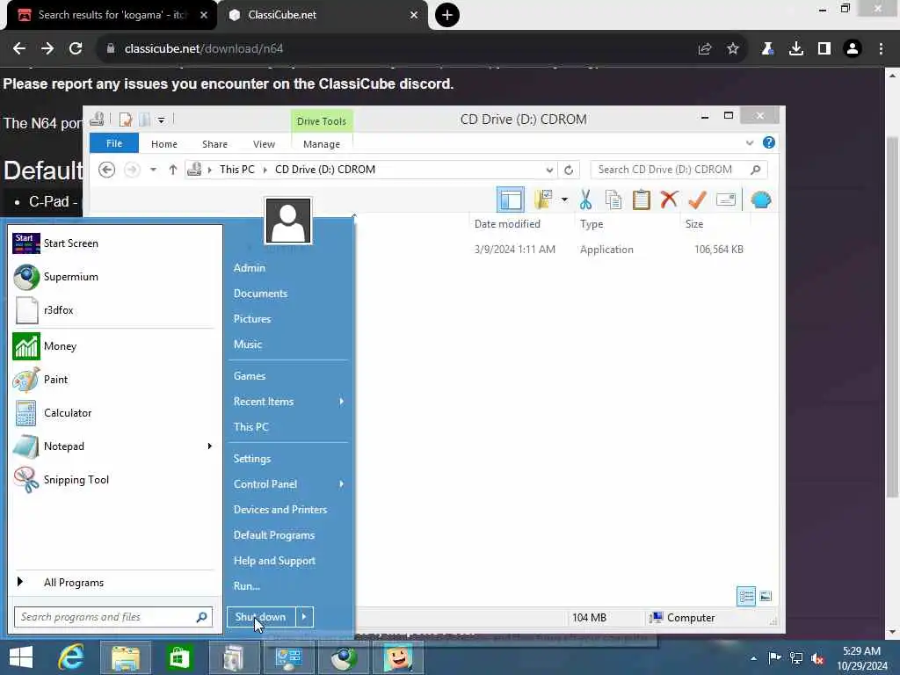
Task: Open the browser profile icon
Action: click(853, 49)
